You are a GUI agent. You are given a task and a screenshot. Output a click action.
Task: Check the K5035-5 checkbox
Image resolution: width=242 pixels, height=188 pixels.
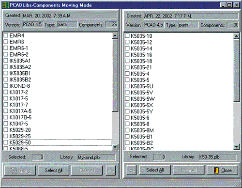(x=127, y=80)
